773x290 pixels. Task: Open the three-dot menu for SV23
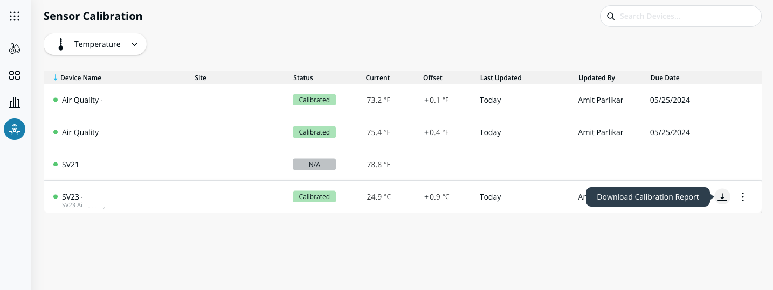tap(743, 197)
